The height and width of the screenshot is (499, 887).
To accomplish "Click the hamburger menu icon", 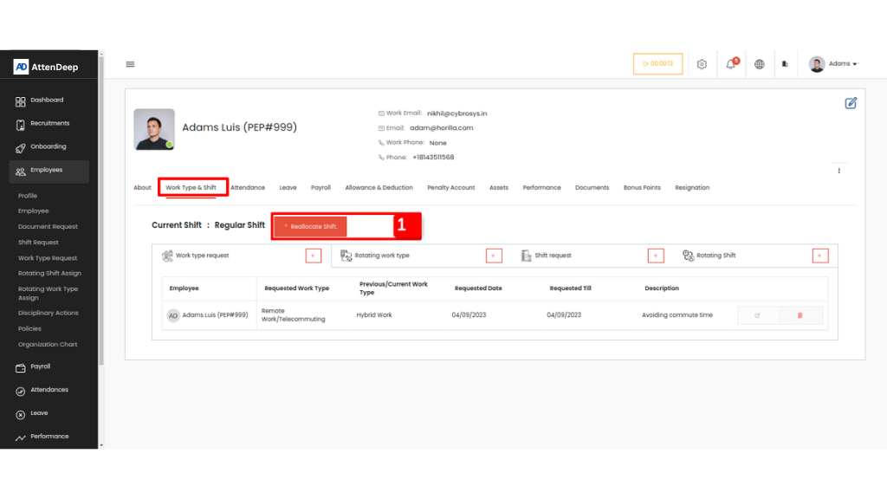I will point(130,64).
